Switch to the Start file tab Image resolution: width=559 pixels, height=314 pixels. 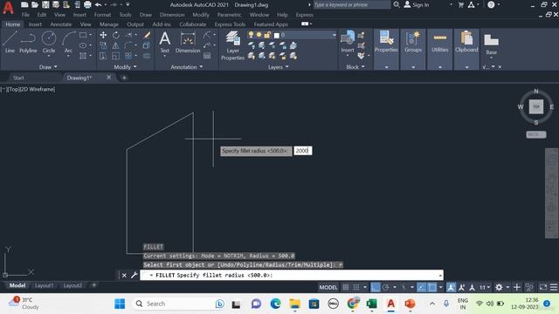(18, 78)
